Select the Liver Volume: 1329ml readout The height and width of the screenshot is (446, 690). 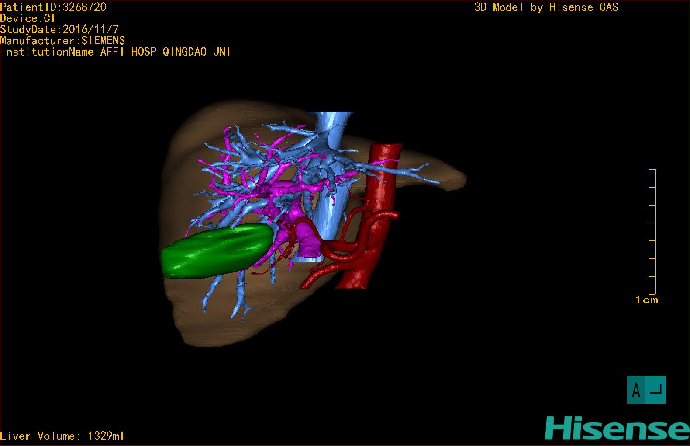pos(62,436)
